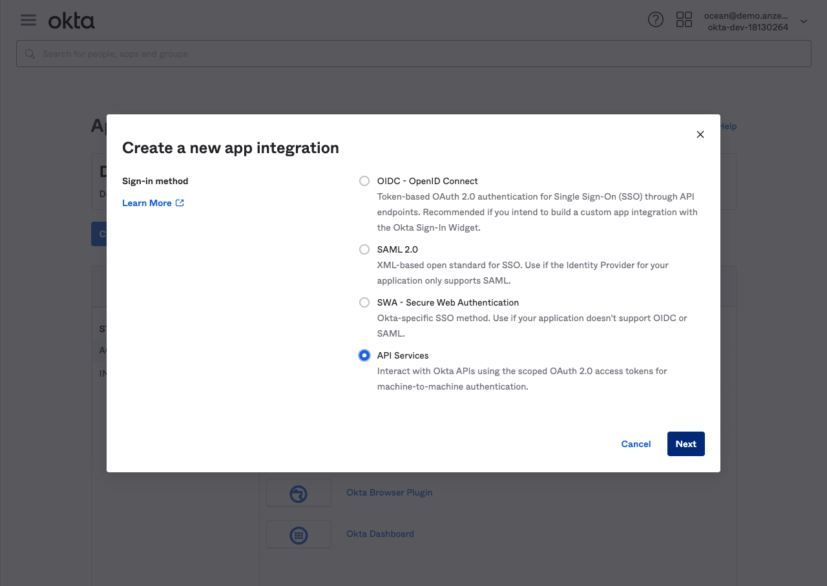Open the ocean@demo account menu
827x586 pixels.
[746, 21]
